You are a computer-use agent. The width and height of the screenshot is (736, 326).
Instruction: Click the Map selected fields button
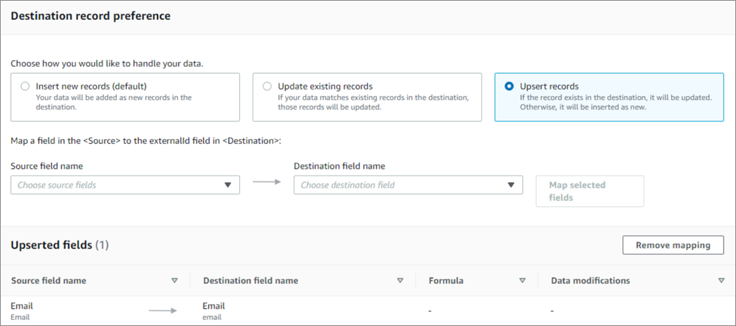(x=589, y=191)
